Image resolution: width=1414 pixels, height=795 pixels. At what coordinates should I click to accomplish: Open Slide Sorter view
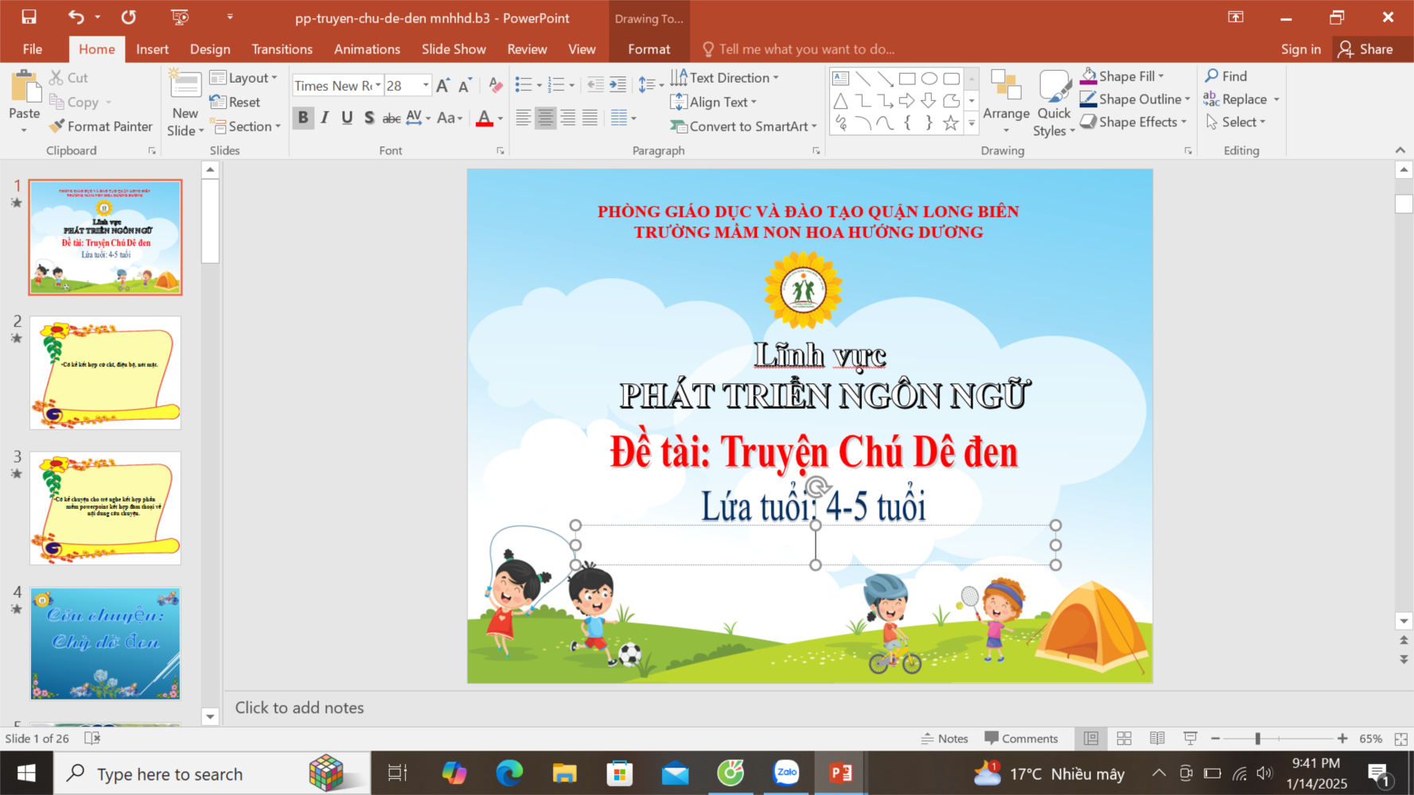click(1124, 739)
